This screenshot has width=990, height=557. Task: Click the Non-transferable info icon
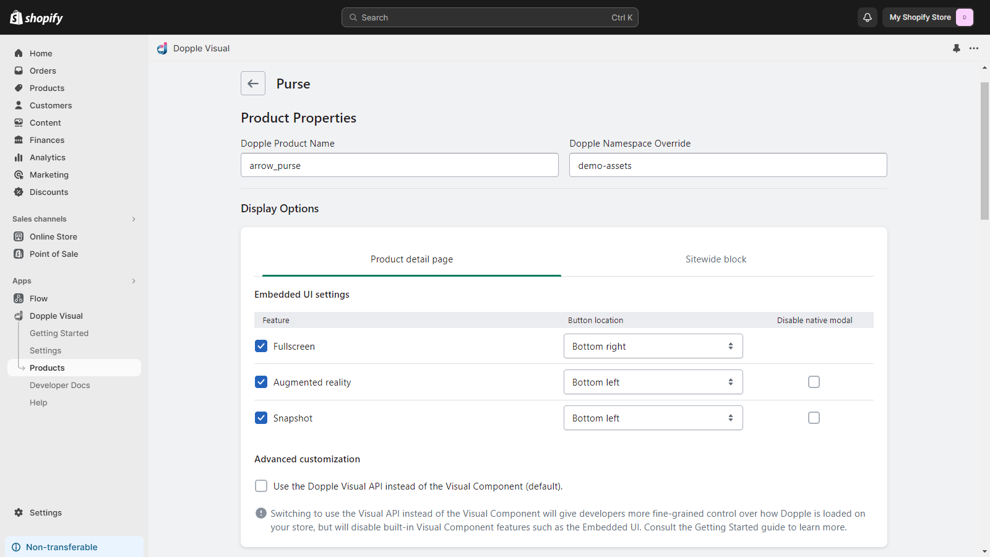[16, 547]
